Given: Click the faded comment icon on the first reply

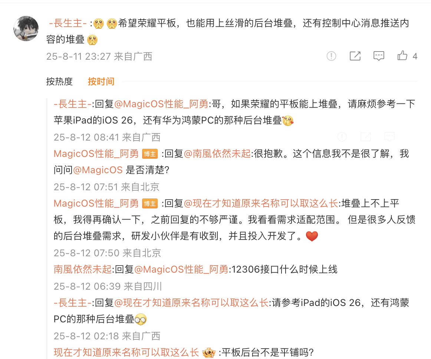Looking at the screenshot, I should [389, 136].
